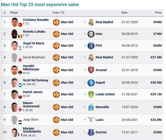The width and height of the screenshot is (166, 140).
Task: Open Jaap Stam's player link
Action: (31, 120)
